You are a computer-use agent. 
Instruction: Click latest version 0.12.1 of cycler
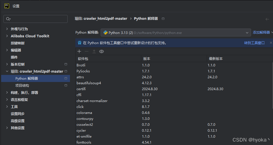tap(212, 131)
